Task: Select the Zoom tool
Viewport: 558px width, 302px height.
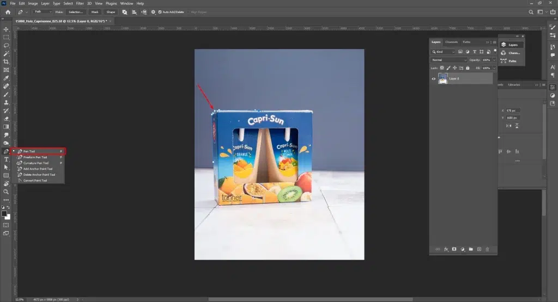Action: tap(6, 192)
